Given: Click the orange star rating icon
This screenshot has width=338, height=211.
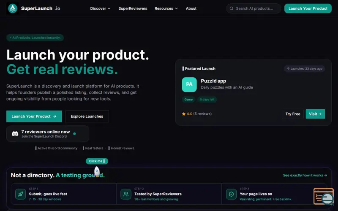Looking at the screenshot, I should (184, 114).
